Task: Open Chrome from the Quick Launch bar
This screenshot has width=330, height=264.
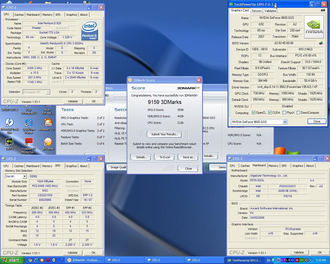Action: 30,260
